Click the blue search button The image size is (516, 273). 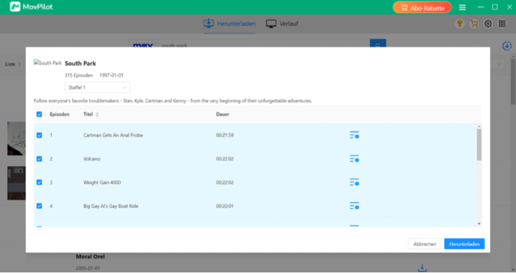point(378,43)
